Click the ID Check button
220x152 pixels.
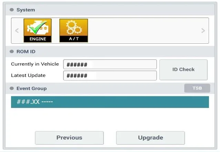coord(184,69)
